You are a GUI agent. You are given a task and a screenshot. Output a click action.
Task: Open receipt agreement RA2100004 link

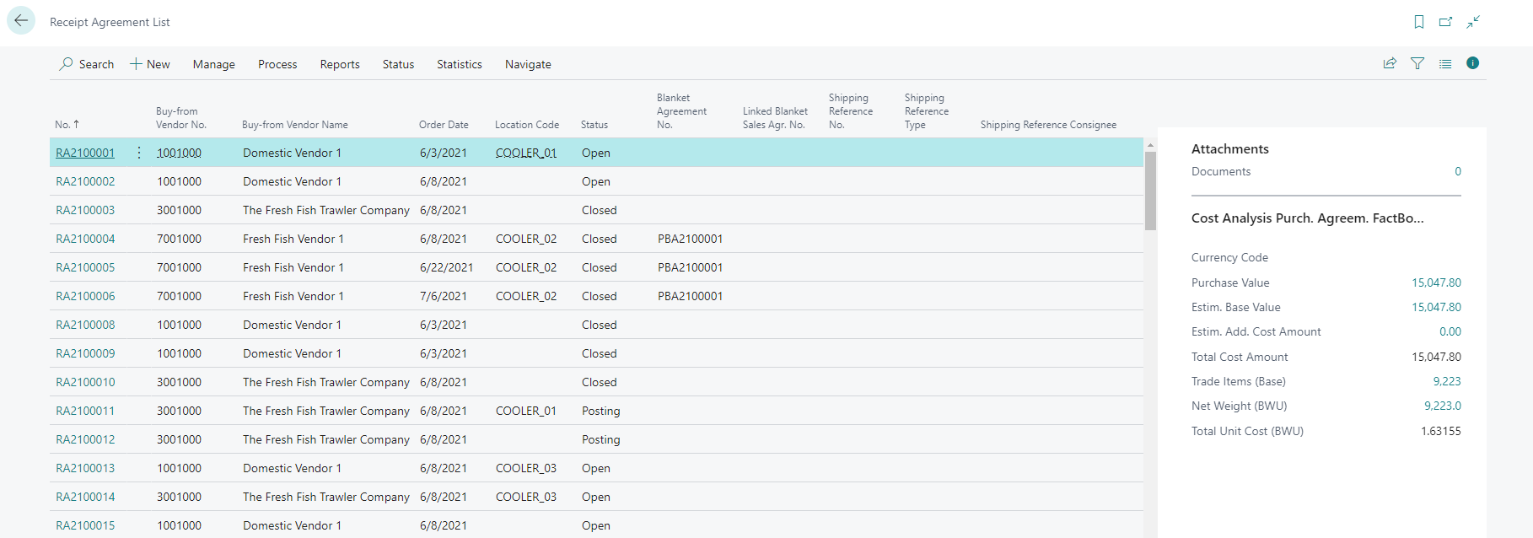85,239
